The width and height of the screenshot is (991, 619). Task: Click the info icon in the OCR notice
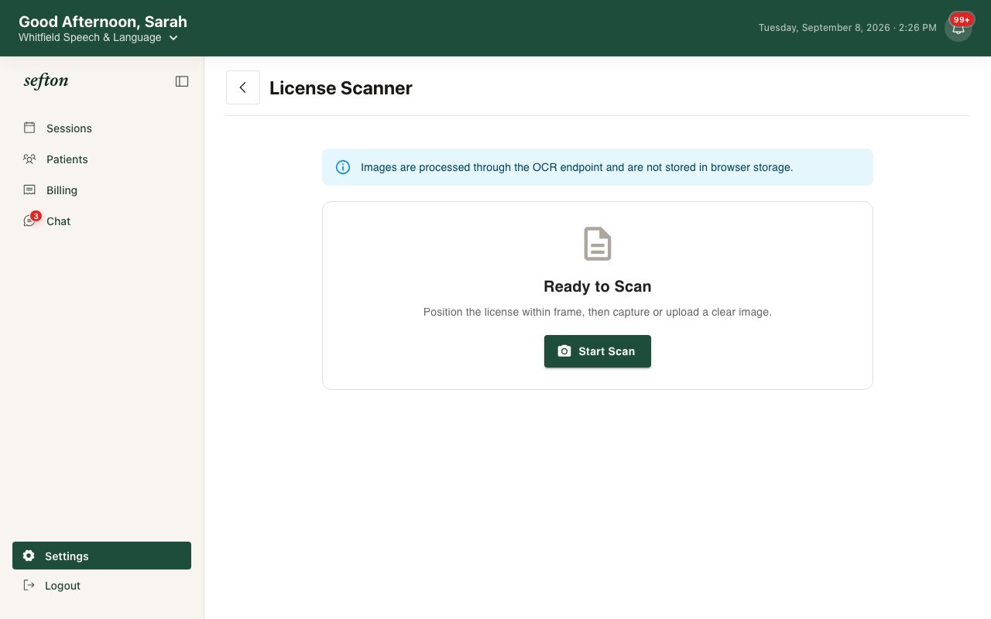pyautogui.click(x=343, y=167)
